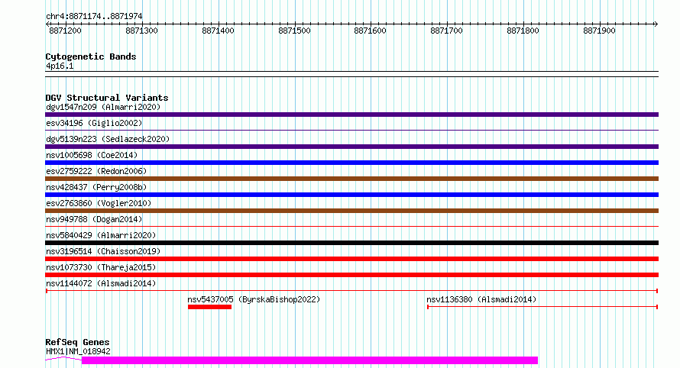680x368 pixels.
Task: Click the 8871400 ruler position
Action: pyautogui.click(x=219, y=31)
